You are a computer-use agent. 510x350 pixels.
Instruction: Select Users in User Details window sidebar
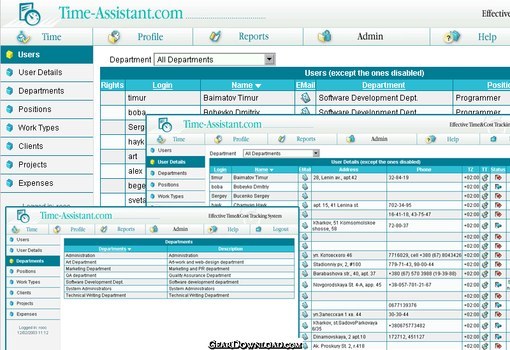pyautogui.click(x=176, y=150)
